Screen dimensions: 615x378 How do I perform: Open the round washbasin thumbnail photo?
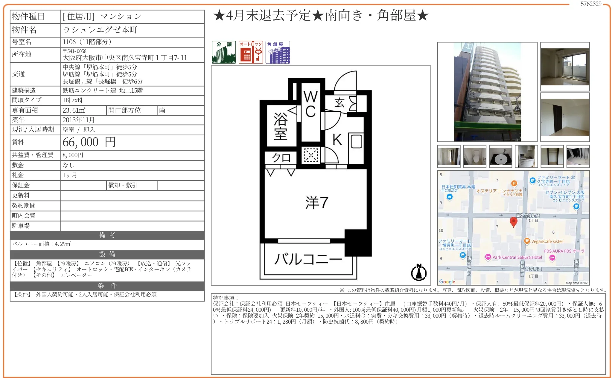[500, 156]
